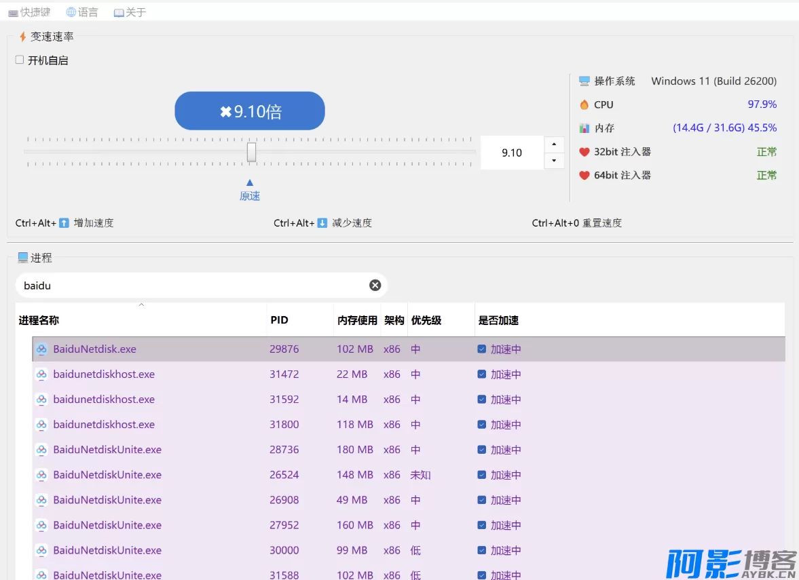Click the blue 9.10倍 speed button
Image resolution: width=799 pixels, height=580 pixels.
pyautogui.click(x=250, y=111)
